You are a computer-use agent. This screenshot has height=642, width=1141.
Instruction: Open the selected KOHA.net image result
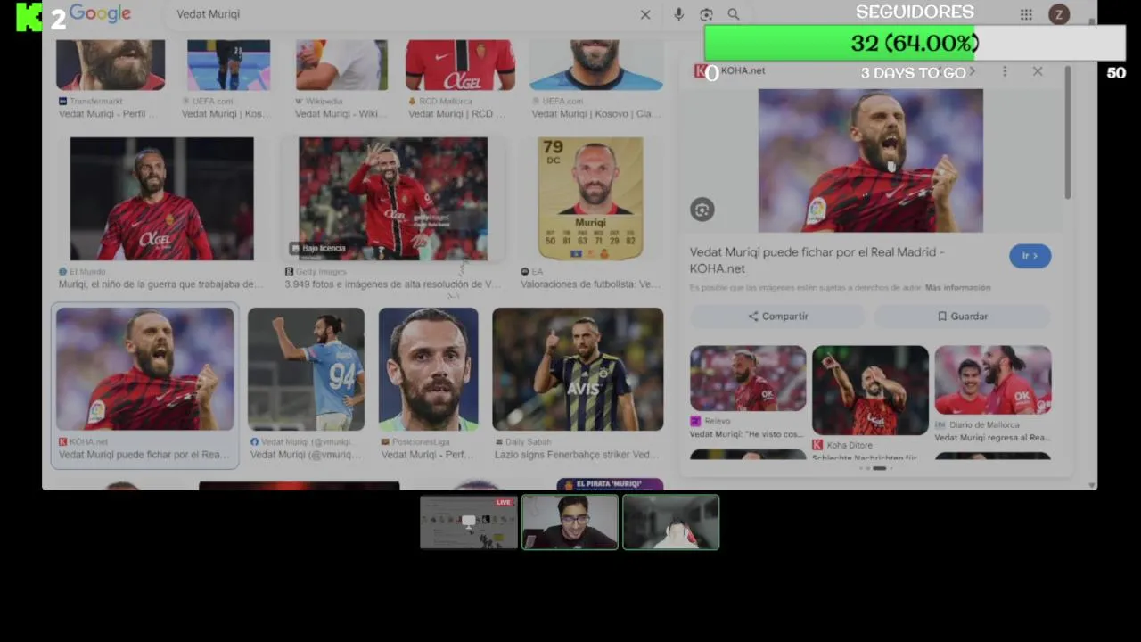point(145,369)
